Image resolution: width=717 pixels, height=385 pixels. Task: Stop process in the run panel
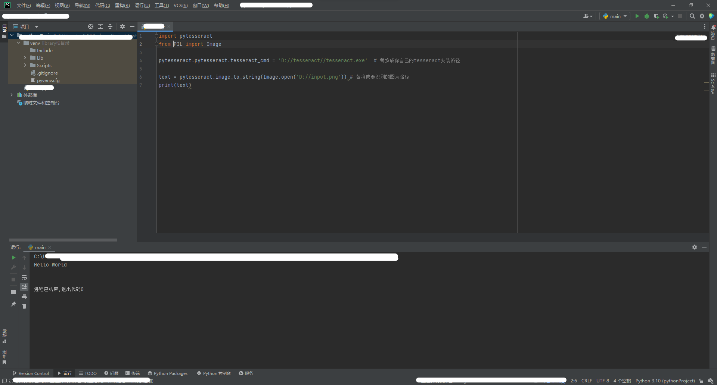click(x=13, y=279)
